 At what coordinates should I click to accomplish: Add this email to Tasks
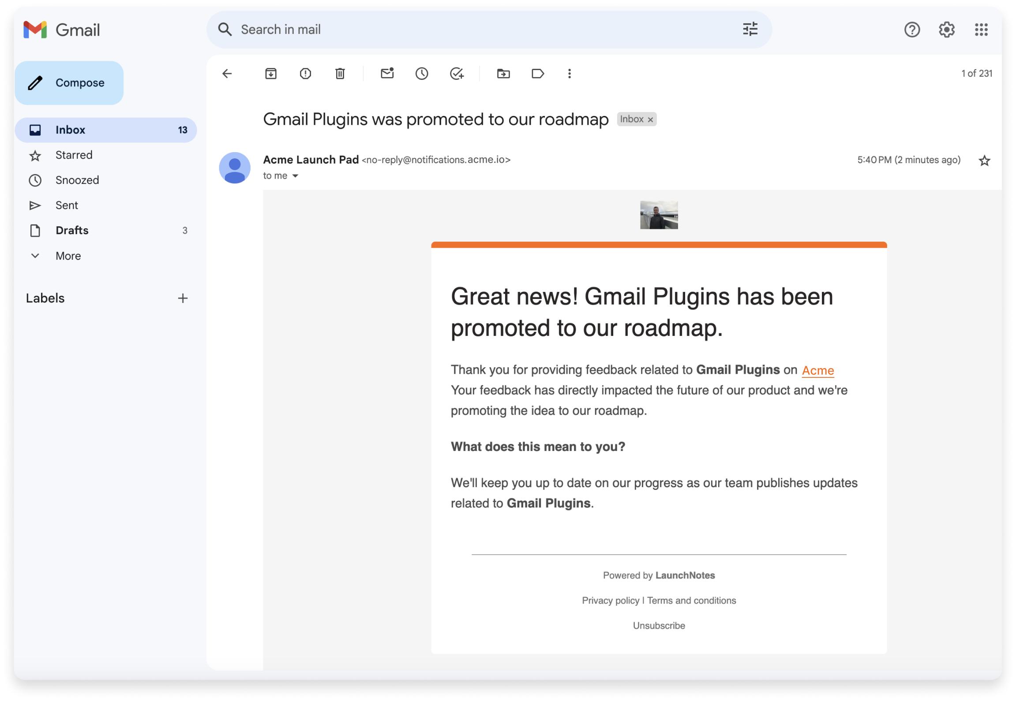(x=457, y=74)
